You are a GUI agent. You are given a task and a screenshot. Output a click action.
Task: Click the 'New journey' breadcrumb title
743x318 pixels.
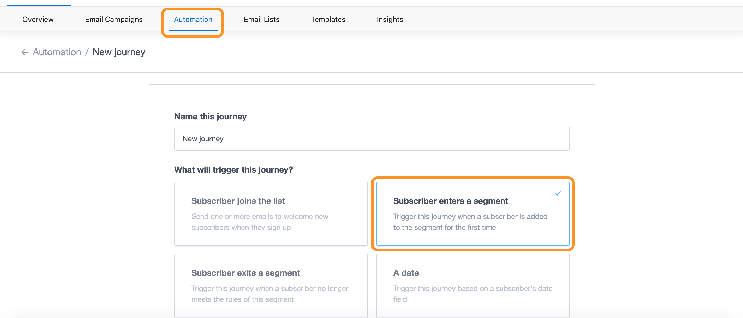(x=119, y=52)
